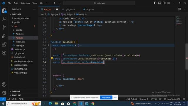Open the Selection menu

click(25, 3)
